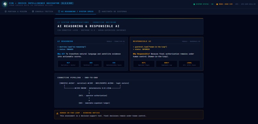Click the Responsible AI card title

click(x=142, y=41)
